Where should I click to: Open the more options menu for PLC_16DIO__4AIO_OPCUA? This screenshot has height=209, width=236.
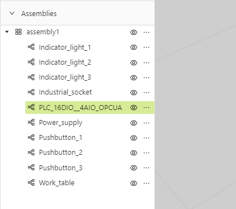pos(146,107)
